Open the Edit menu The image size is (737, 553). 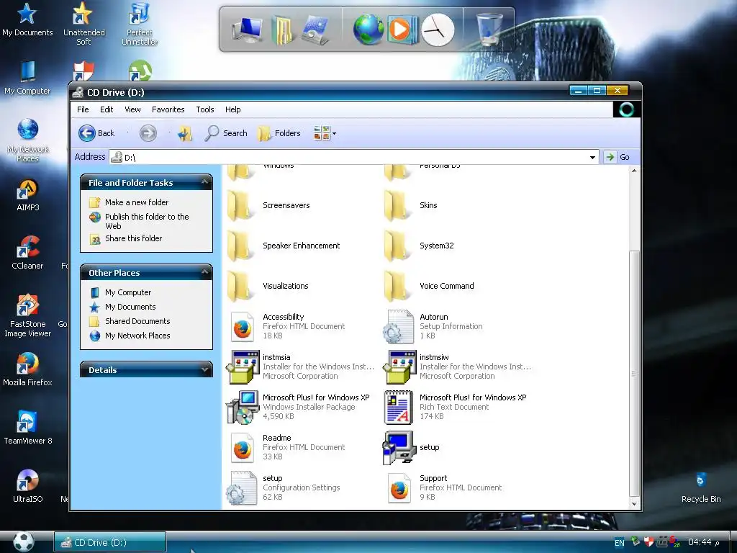tap(107, 109)
